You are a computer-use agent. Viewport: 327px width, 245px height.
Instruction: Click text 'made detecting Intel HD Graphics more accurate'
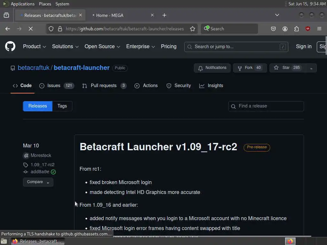[145, 192]
